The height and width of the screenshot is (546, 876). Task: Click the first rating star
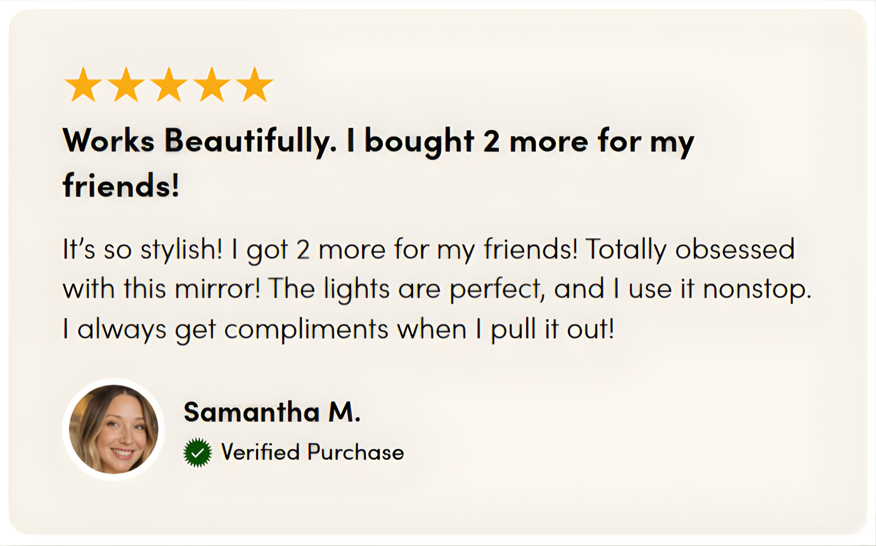83,86
